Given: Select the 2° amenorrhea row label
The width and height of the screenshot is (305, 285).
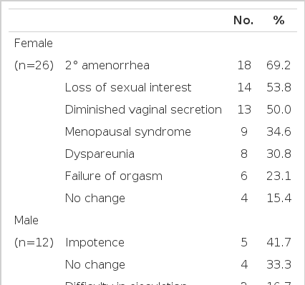Looking at the screenshot, I should pyautogui.click(x=107, y=65).
